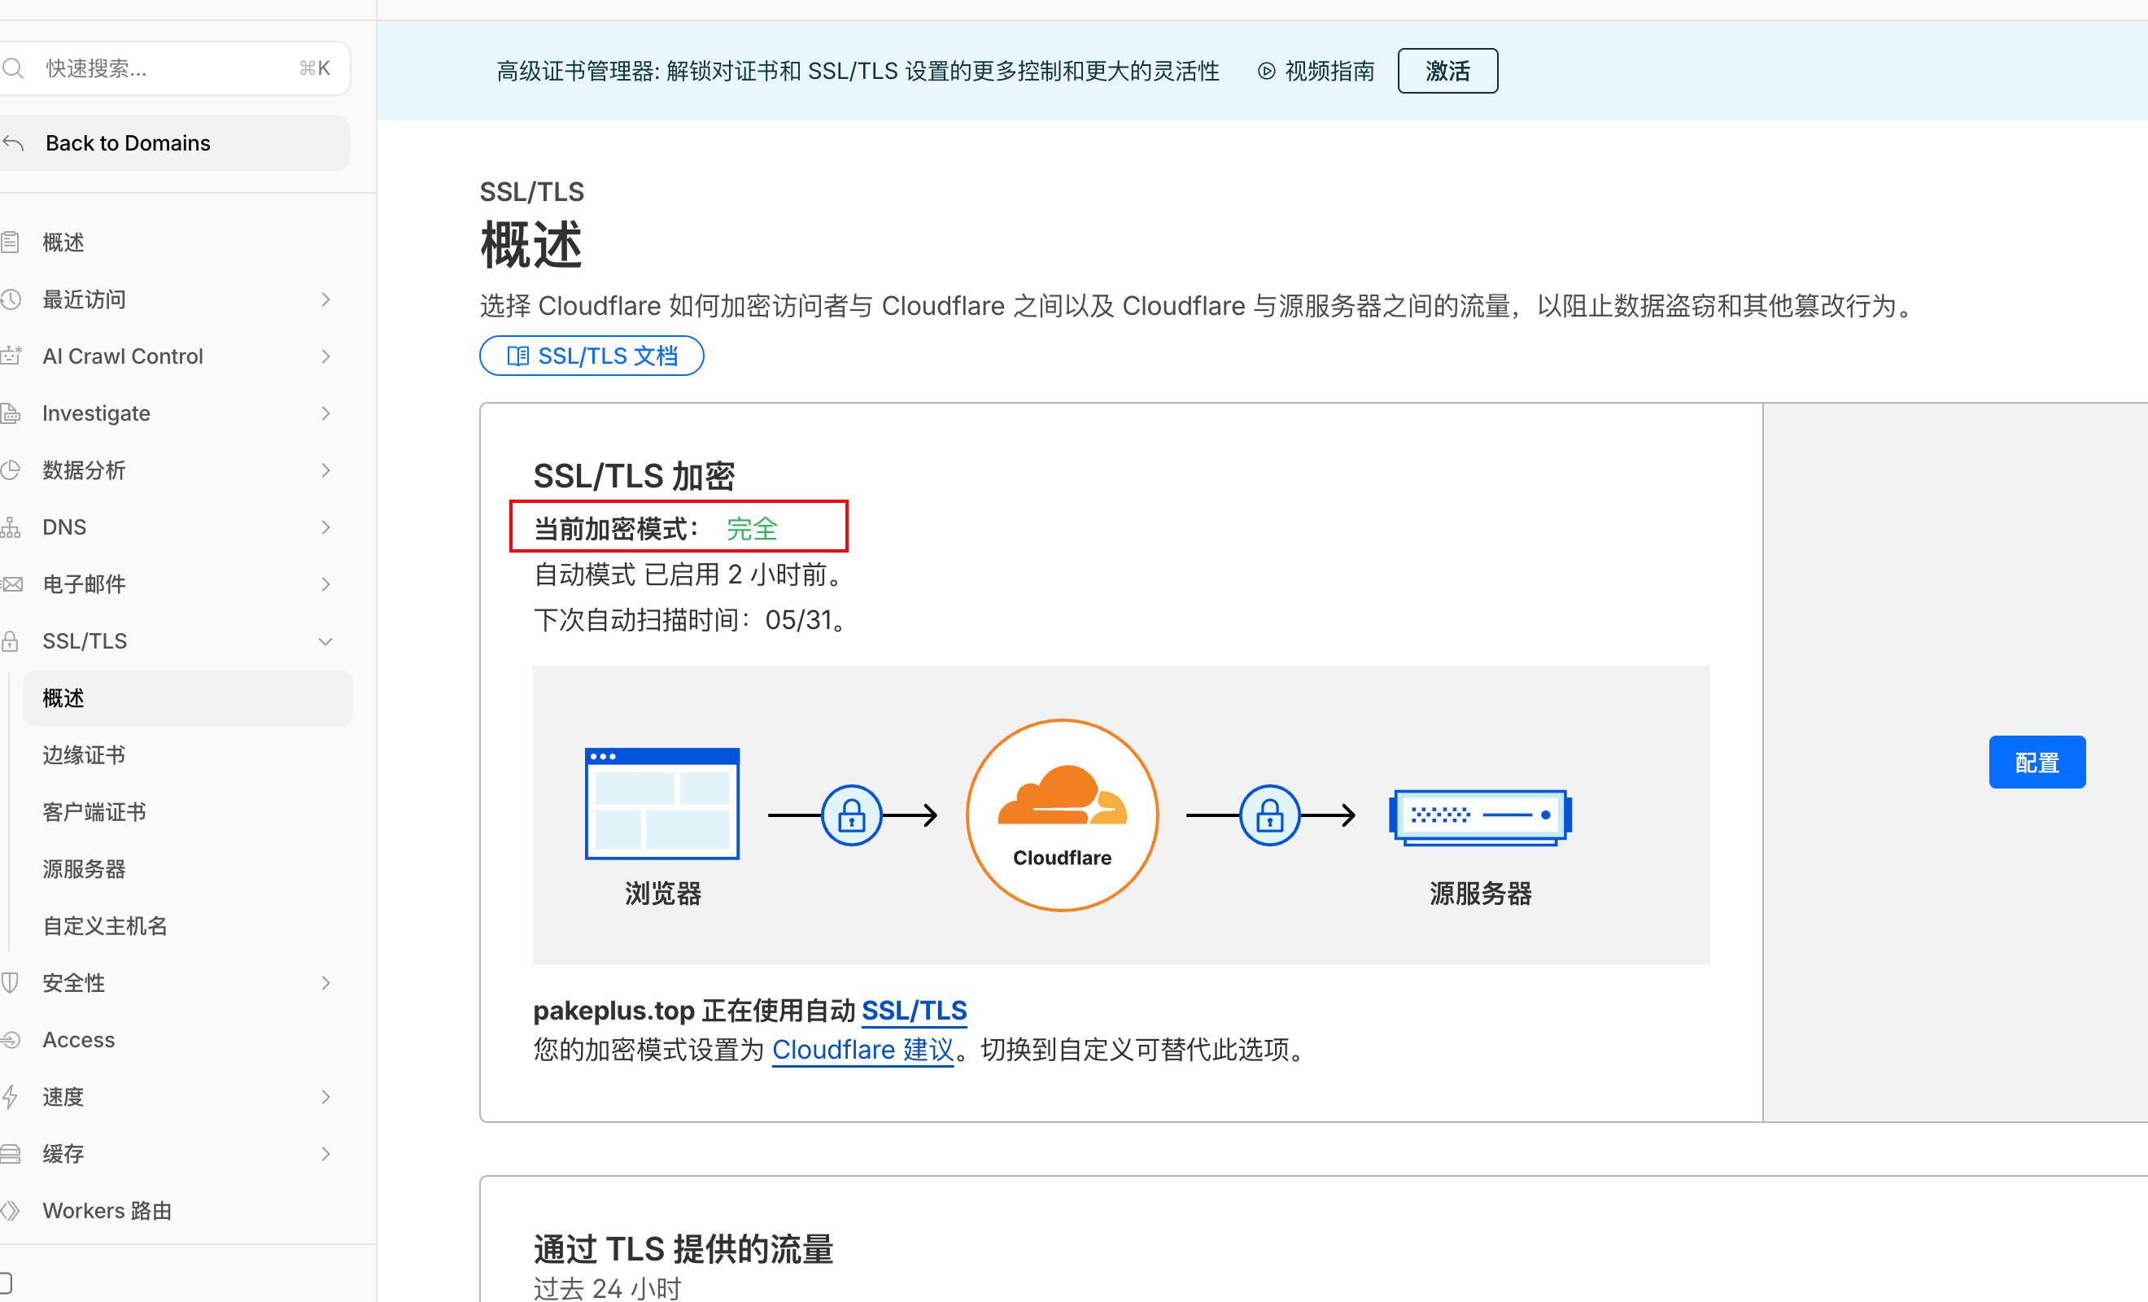Expand the 电子邮件 chevron

(326, 584)
